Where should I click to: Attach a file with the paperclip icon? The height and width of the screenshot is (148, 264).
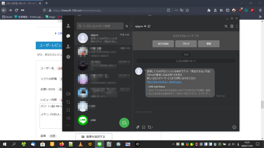pos(138,127)
